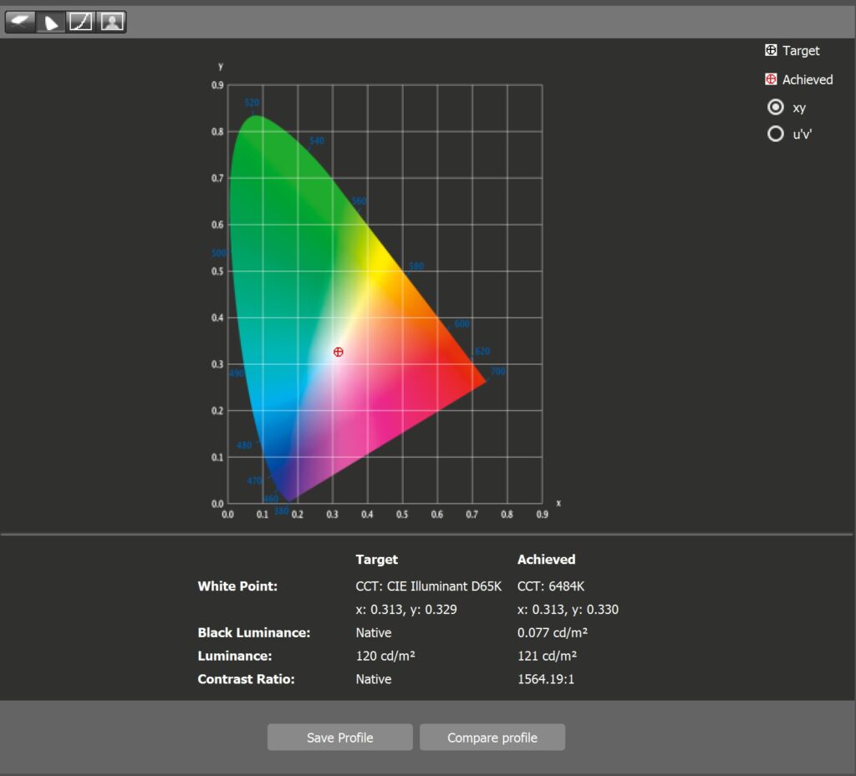Click the 700 wavelength label at the red corner

[497, 372]
